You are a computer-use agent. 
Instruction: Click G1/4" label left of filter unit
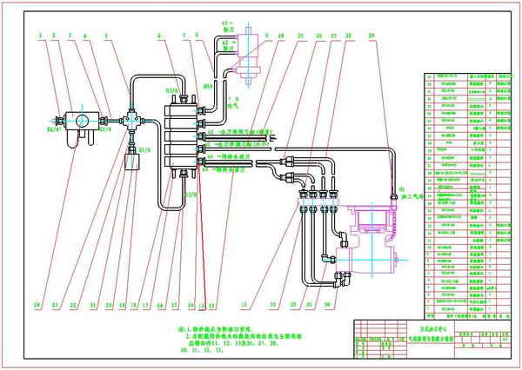pyautogui.click(x=55, y=129)
